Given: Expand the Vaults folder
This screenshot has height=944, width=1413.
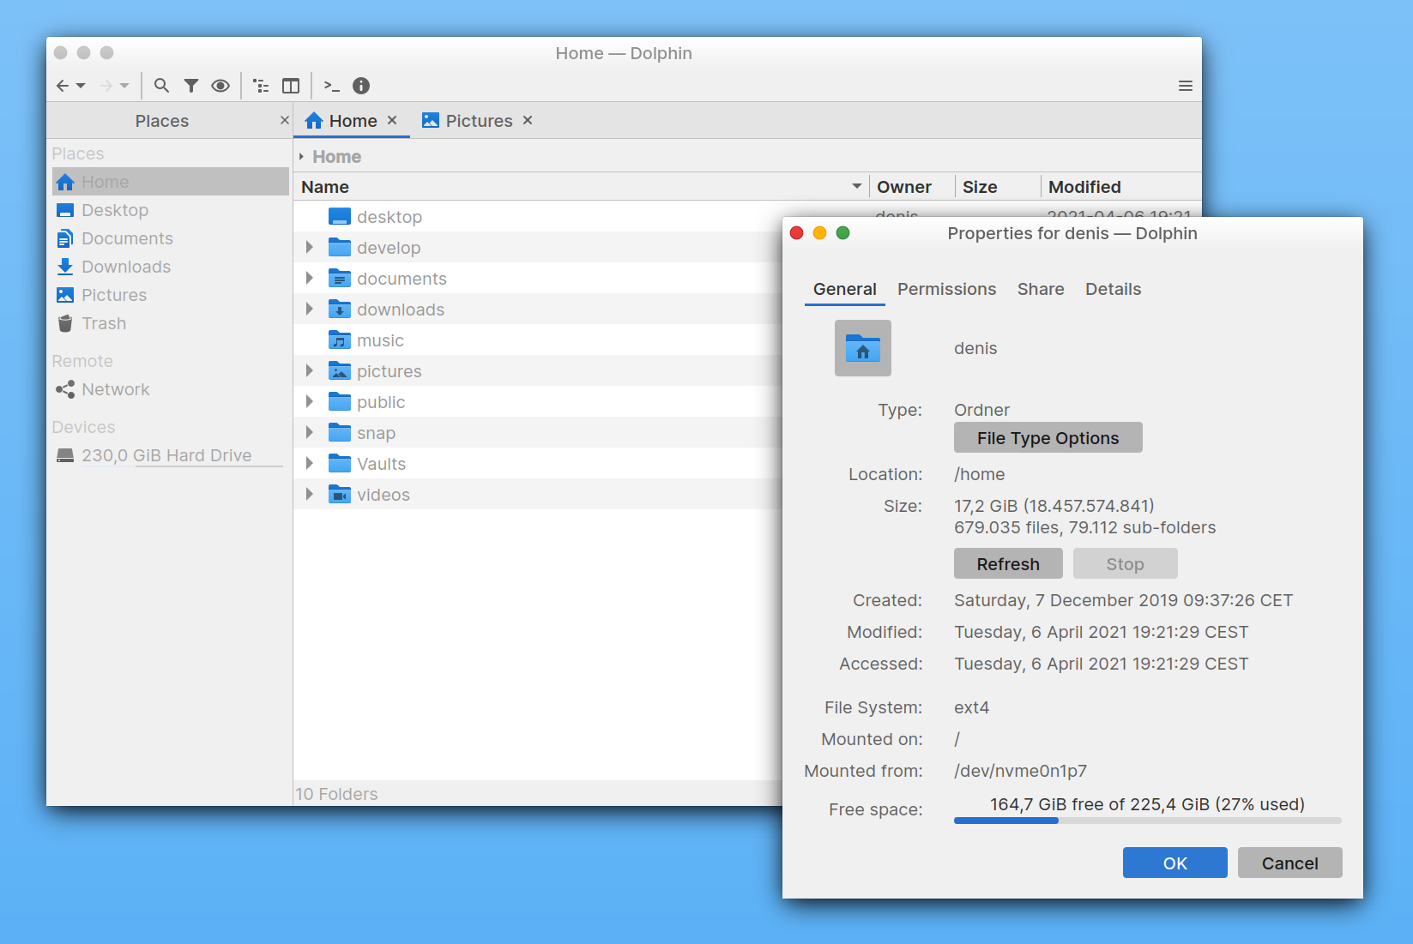Looking at the screenshot, I should pos(310,464).
